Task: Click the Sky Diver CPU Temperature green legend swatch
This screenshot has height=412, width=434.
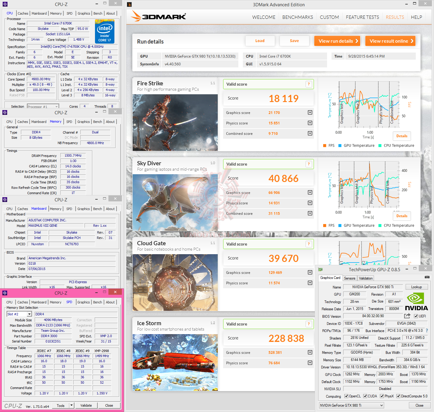Action: point(380,226)
